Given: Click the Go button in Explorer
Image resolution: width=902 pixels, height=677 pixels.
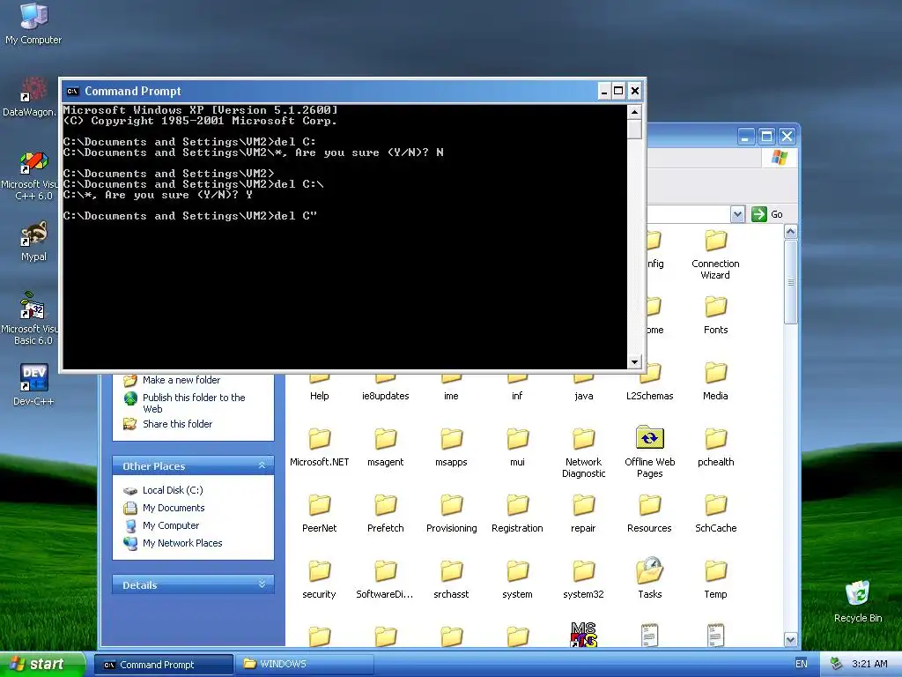Looking at the screenshot, I should (x=767, y=214).
